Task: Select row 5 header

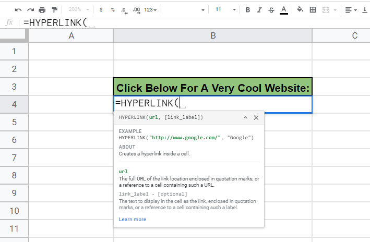Action: tap(14, 122)
